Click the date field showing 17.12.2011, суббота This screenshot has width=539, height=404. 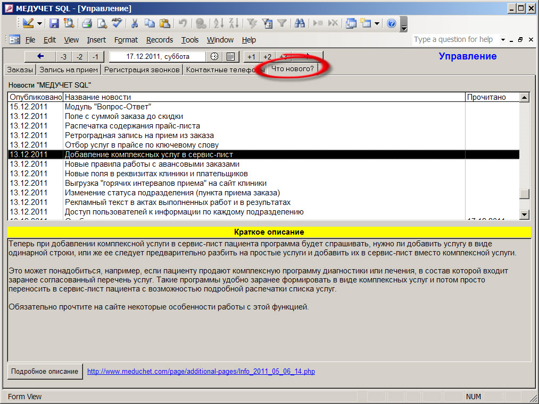(x=157, y=56)
